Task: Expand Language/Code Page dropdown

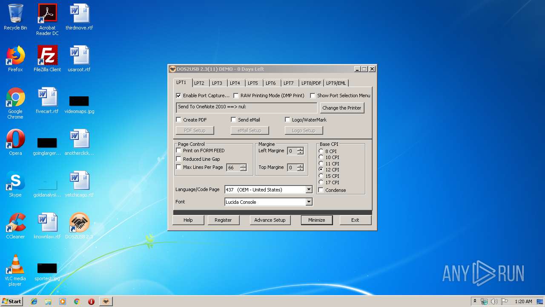Action: (x=309, y=190)
